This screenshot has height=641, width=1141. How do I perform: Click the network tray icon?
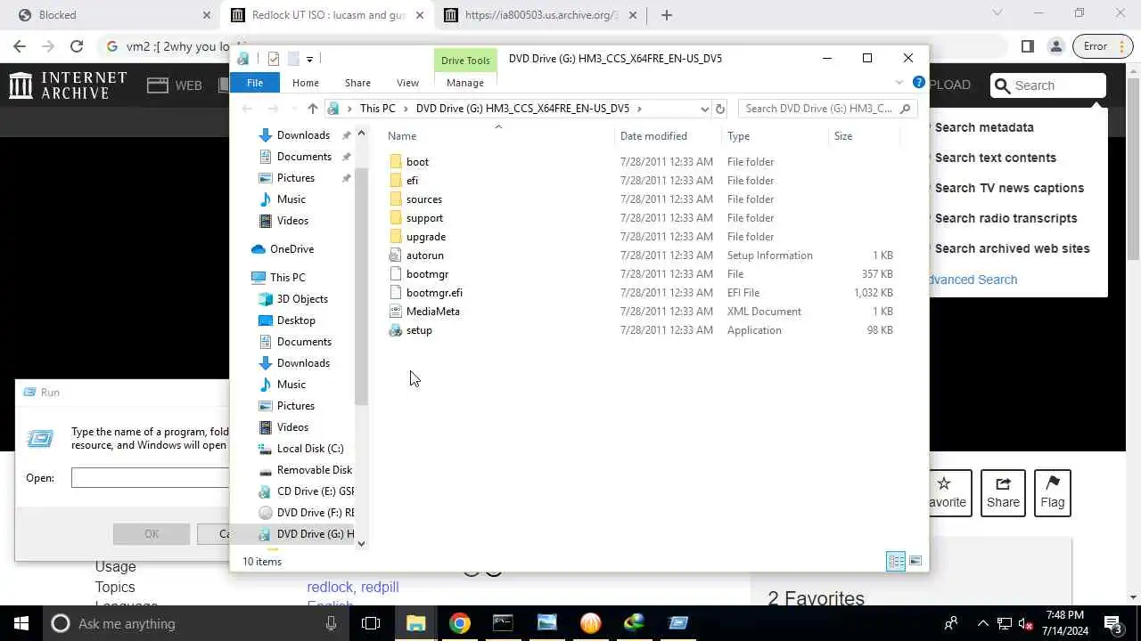coord(1005,623)
